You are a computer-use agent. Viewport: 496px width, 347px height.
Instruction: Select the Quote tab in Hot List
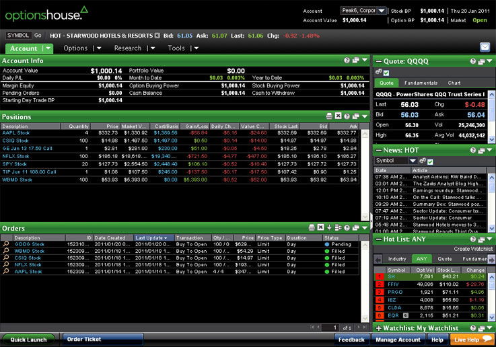[x=444, y=259]
